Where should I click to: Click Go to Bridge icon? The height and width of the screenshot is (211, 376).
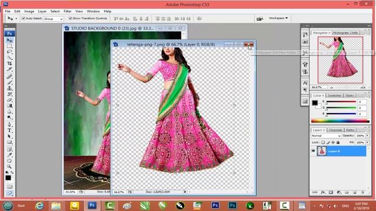click(260, 18)
